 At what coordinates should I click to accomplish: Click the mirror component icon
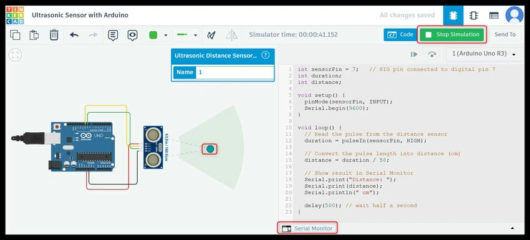231,35
